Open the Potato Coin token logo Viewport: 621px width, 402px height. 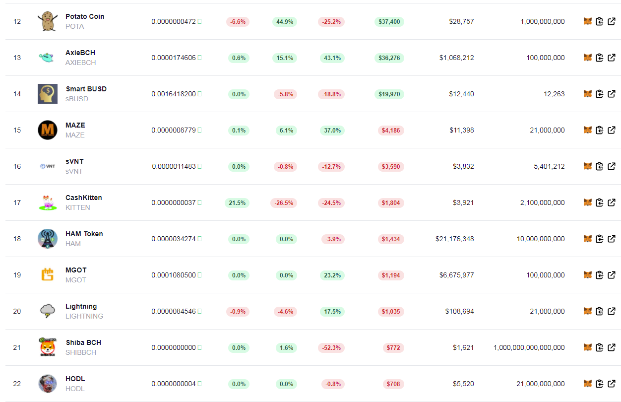point(48,21)
